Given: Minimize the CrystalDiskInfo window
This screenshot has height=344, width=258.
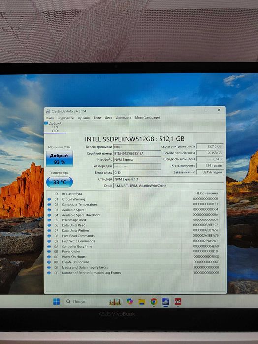Looking at the screenshot, I should [193, 110].
